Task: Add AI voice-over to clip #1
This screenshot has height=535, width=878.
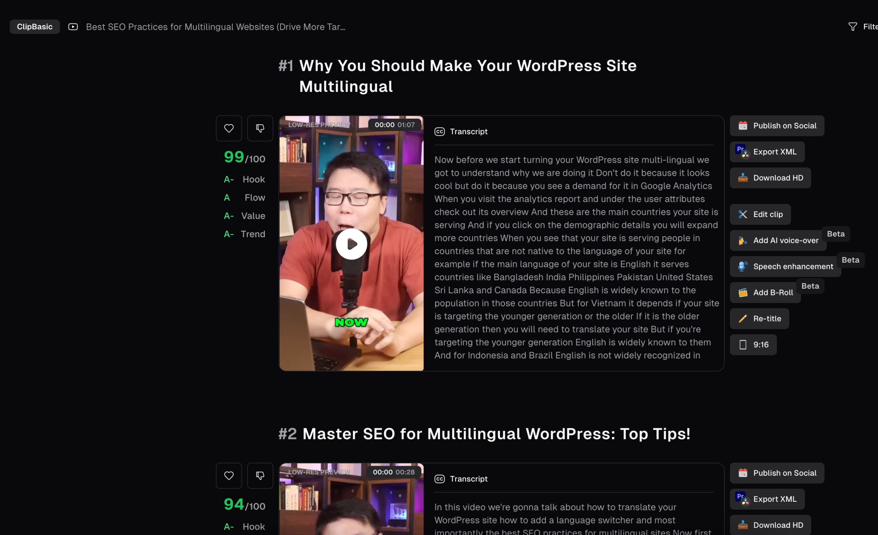Action: point(778,241)
